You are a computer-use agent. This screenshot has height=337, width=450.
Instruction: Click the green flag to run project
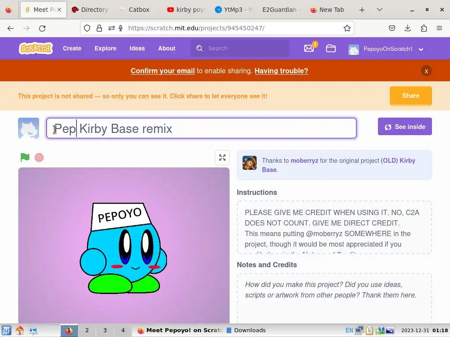(25, 158)
